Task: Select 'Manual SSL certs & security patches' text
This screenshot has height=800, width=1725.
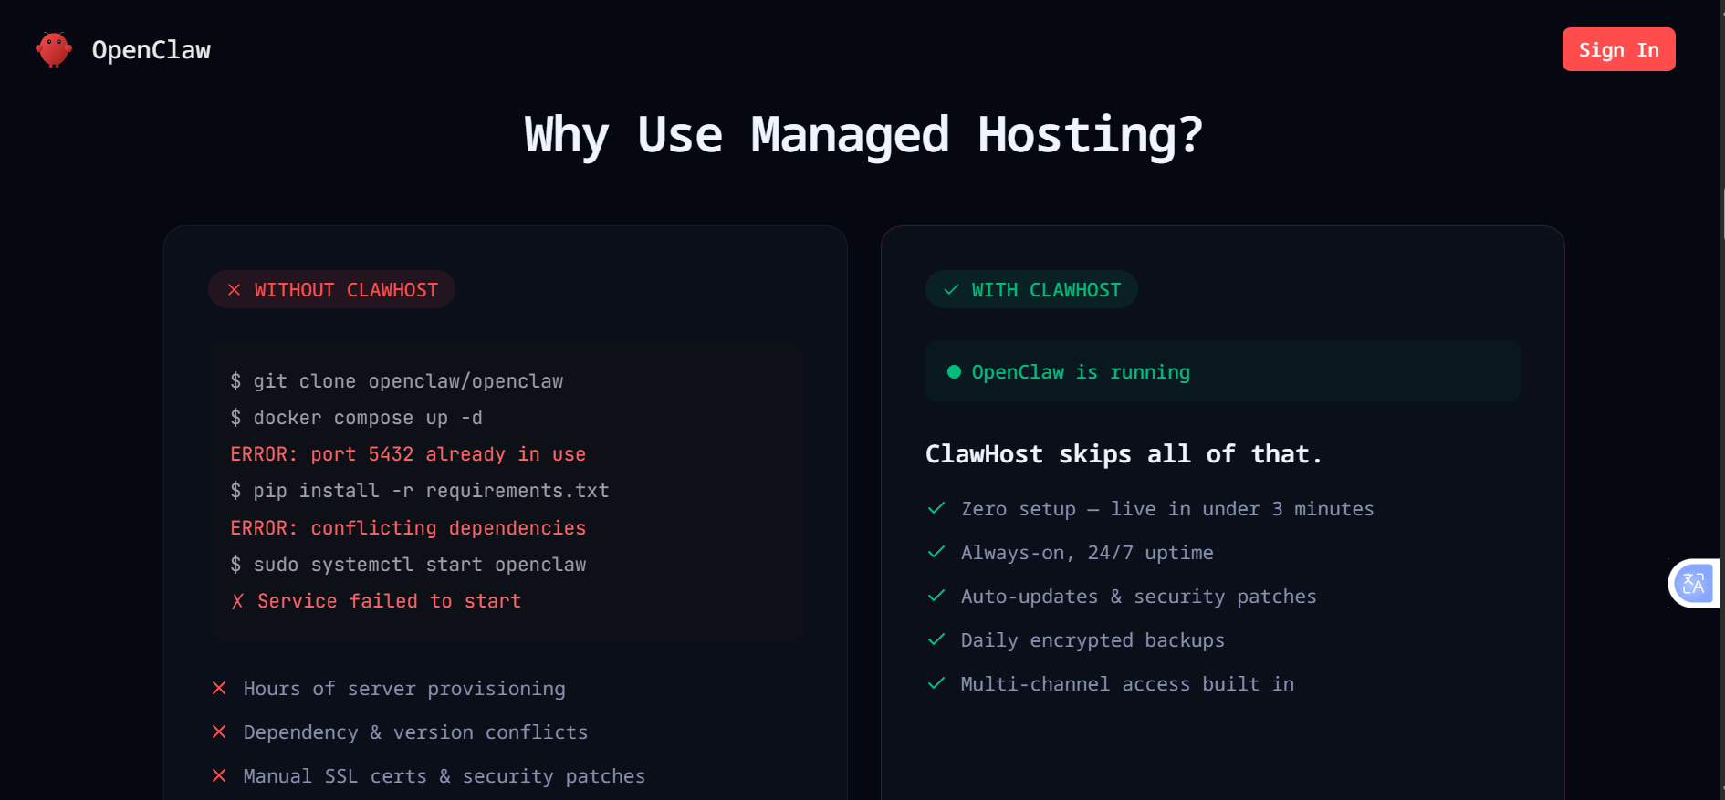Action: pyautogui.click(x=444, y=776)
